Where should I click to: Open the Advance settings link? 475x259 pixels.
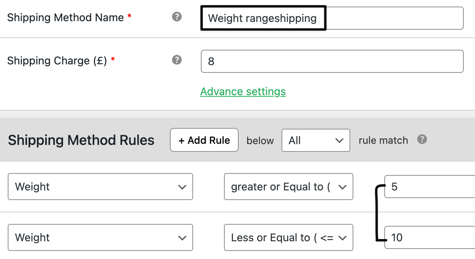tap(243, 92)
